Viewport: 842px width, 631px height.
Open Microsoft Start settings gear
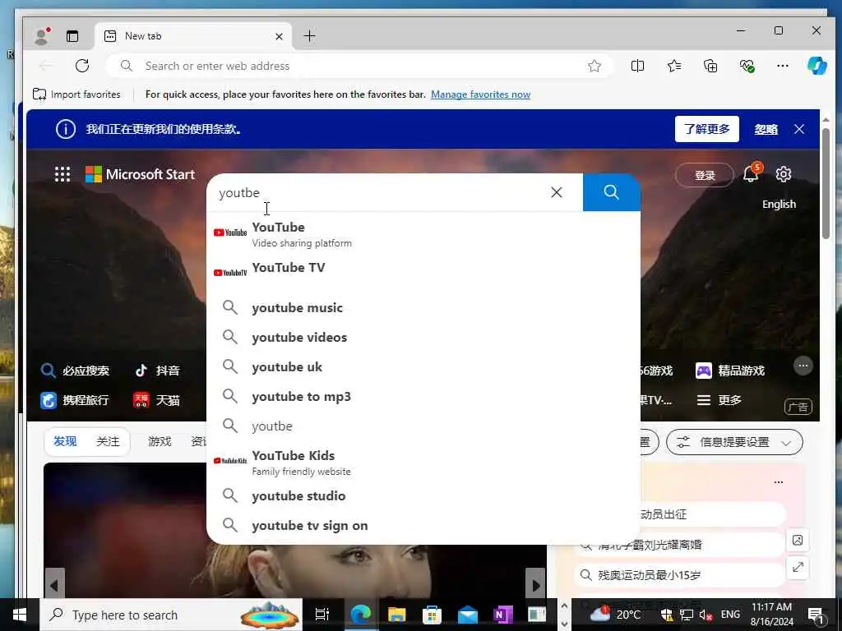(x=784, y=174)
